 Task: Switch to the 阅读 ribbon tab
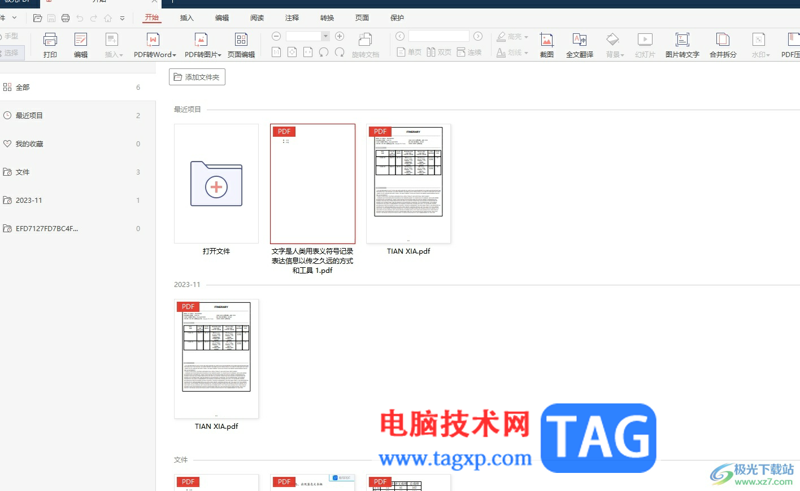(x=257, y=18)
